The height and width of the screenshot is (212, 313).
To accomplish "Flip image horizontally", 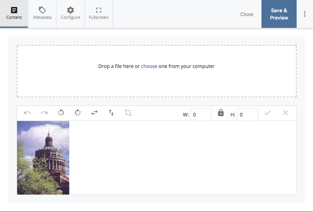I will (x=94, y=113).
